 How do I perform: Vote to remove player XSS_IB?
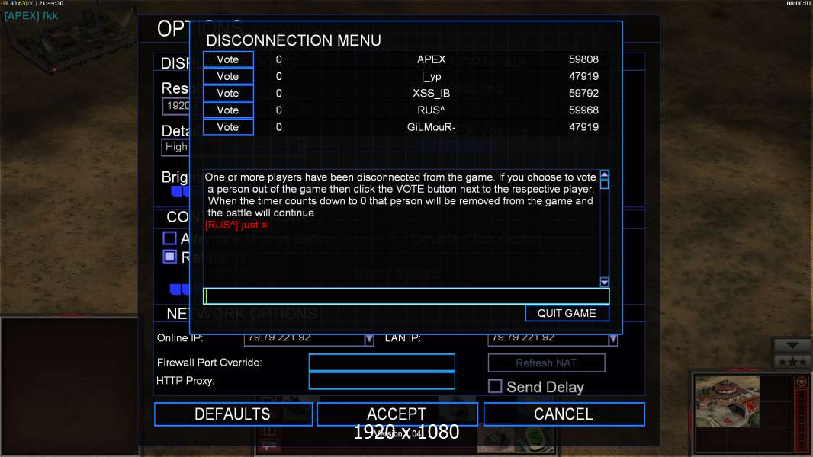228,93
